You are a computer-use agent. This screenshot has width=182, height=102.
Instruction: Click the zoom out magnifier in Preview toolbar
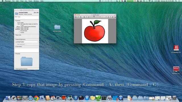point(81,17)
